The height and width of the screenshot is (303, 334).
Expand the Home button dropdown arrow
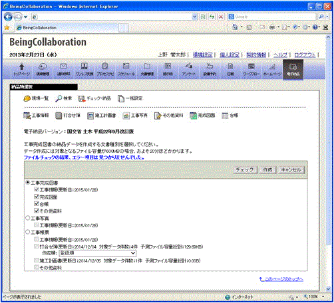coord(242,27)
